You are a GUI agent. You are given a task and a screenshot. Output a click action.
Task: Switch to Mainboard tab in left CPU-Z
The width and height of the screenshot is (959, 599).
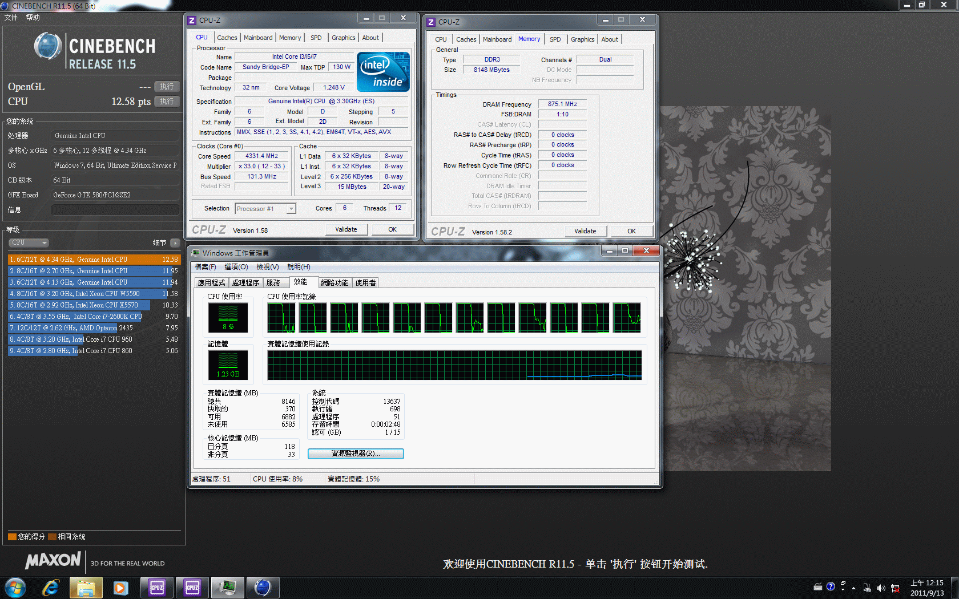(x=258, y=38)
